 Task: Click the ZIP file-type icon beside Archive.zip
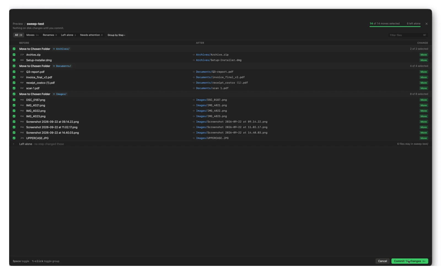tap(22, 55)
